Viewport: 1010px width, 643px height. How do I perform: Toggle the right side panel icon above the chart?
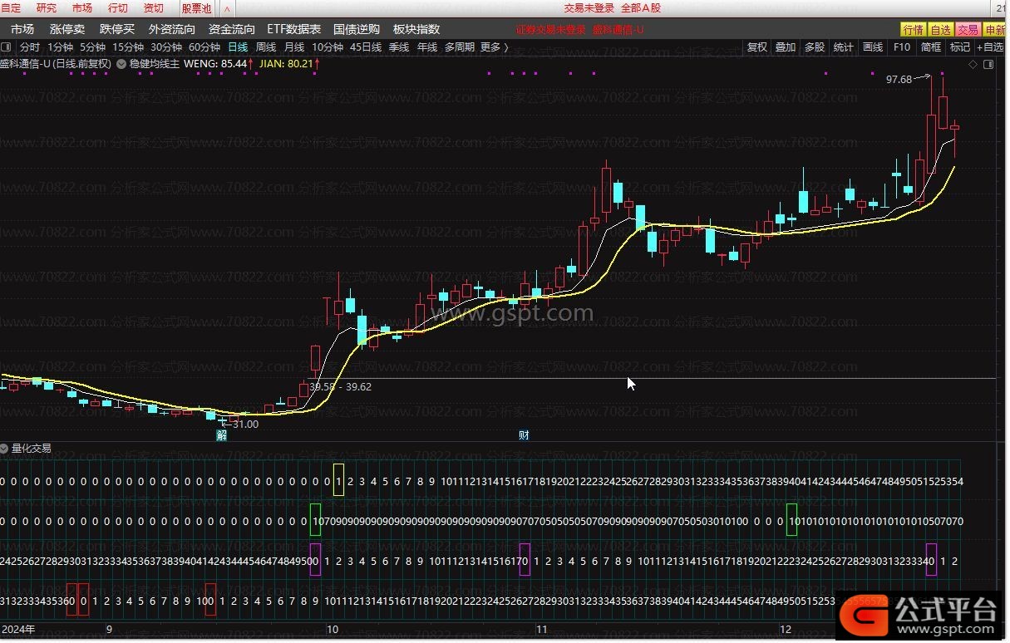tap(988, 63)
